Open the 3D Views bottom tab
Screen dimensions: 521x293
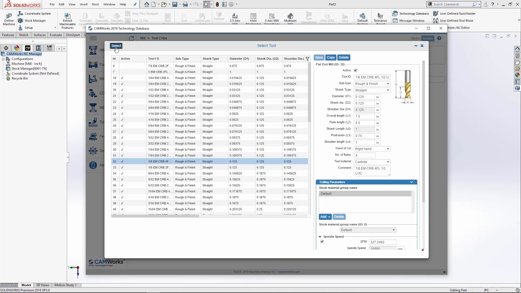[42, 285]
